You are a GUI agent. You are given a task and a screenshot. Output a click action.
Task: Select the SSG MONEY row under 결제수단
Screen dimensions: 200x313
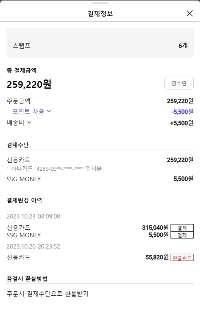24,179
